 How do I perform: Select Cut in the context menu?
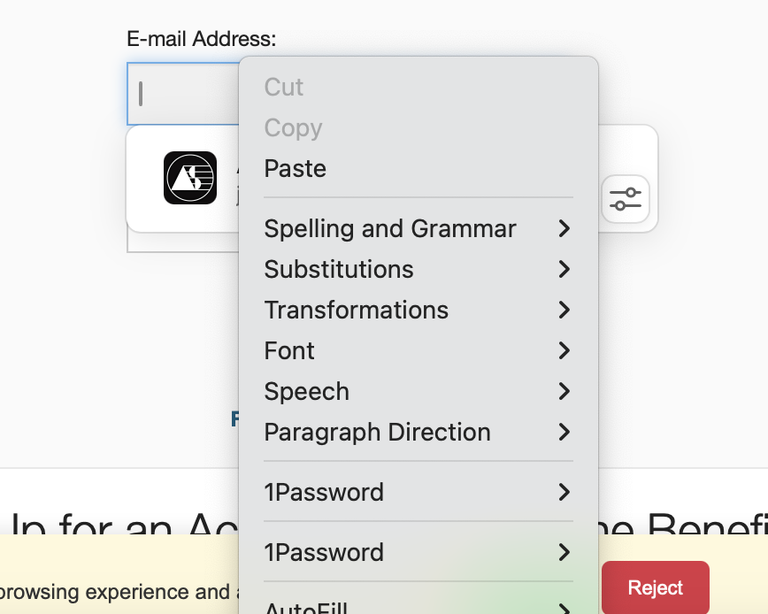pyautogui.click(x=284, y=88)
